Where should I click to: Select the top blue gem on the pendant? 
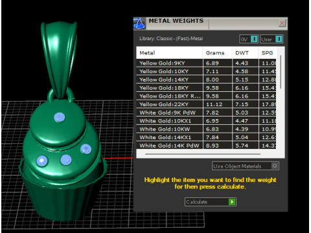tap(59, 118)
